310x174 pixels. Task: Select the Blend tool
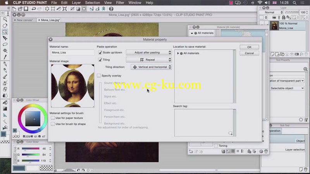(x=5, y=96)
